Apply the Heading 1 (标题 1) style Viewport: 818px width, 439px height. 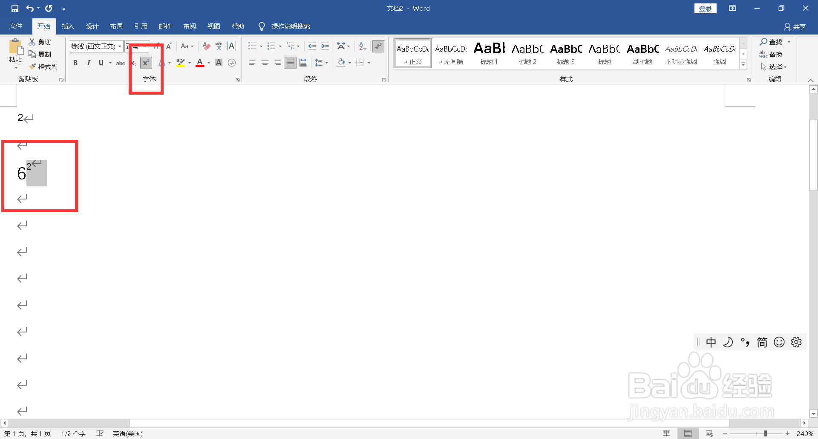(x=489, y=53)
